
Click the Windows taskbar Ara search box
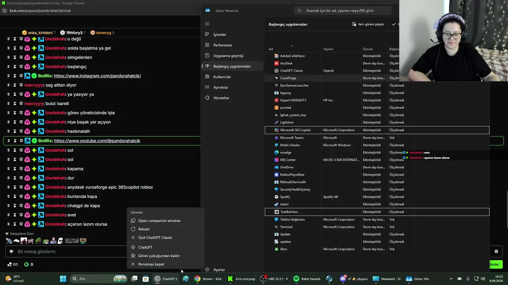(x=98, y=279)
